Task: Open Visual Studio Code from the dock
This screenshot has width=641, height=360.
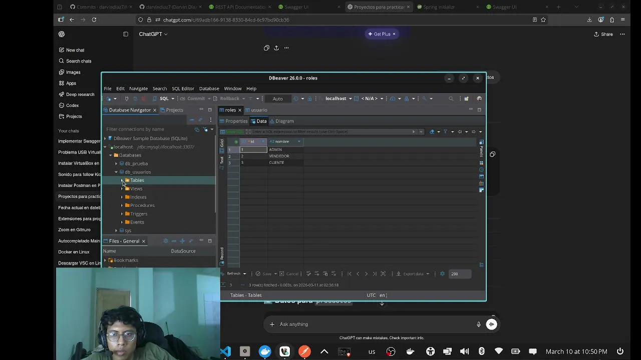Action: tap(225, 351)
